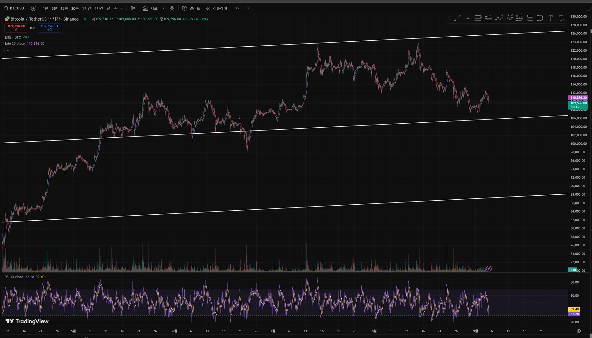Add a symbol to compare with plus icon
The image size is (592, 338).
click(x=34, y=8)
